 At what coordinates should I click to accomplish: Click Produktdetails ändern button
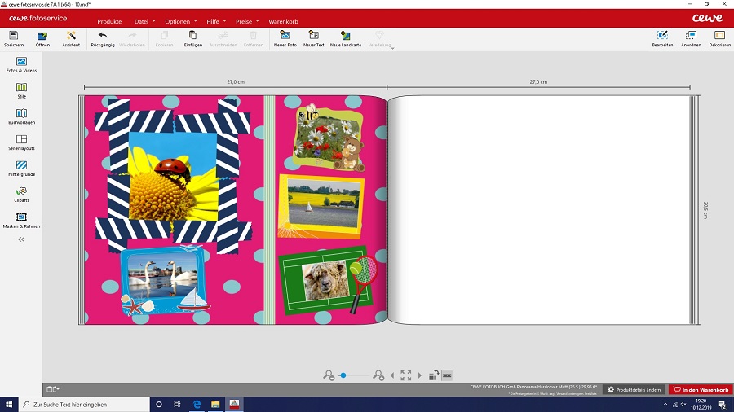[x=635, y=390]
